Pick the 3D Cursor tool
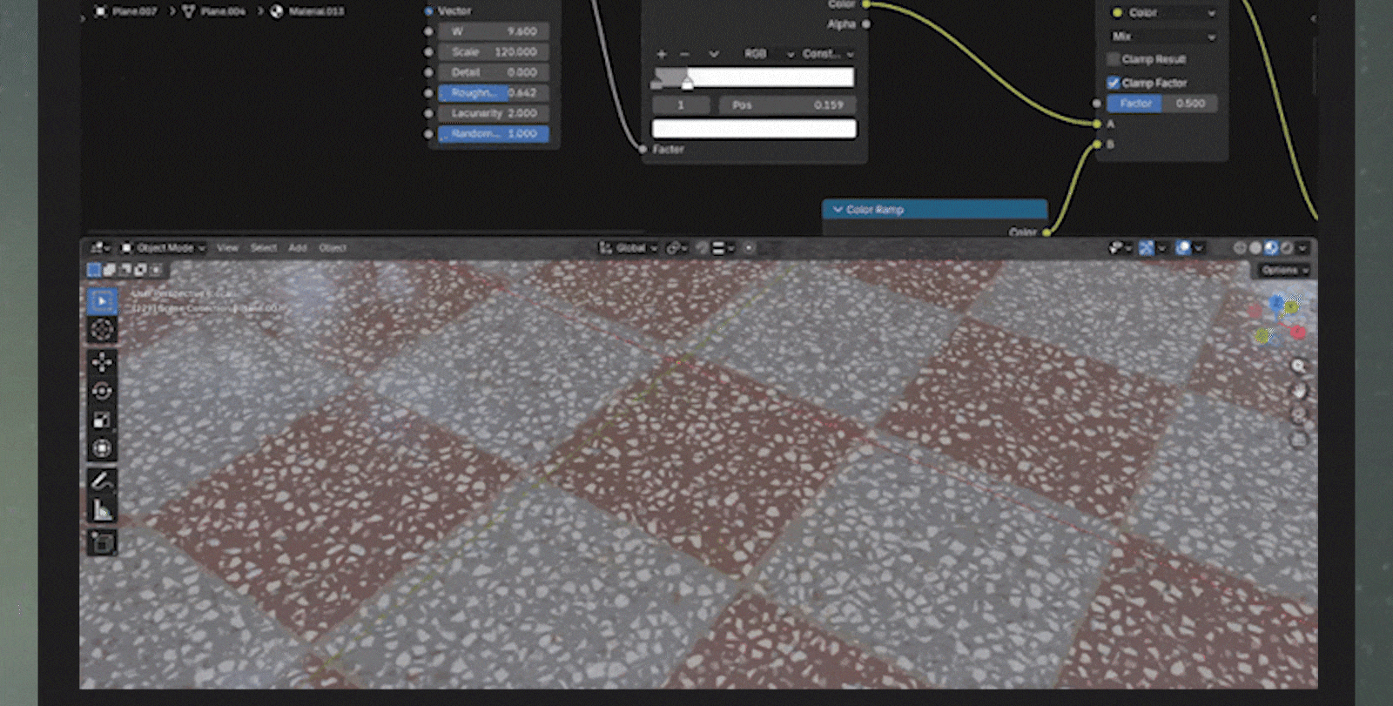This screenshot has height=706, width=1393. pos(102,329)
